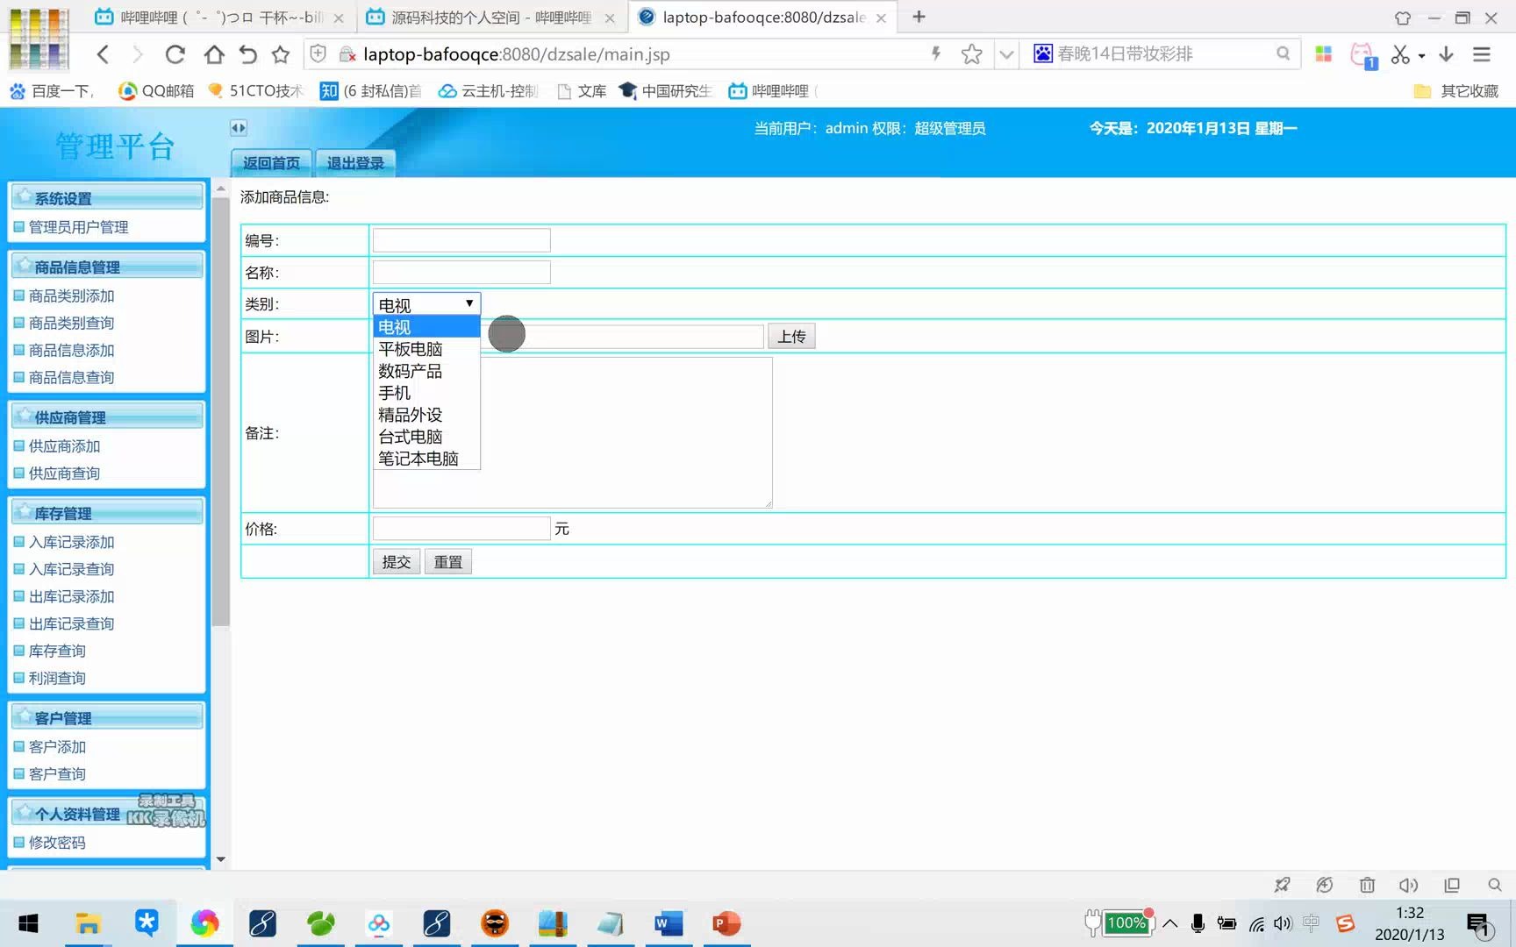This screenshot has width=1516, height=947.
Task: Select 手机 from the category list
Action: click(395, 392)
